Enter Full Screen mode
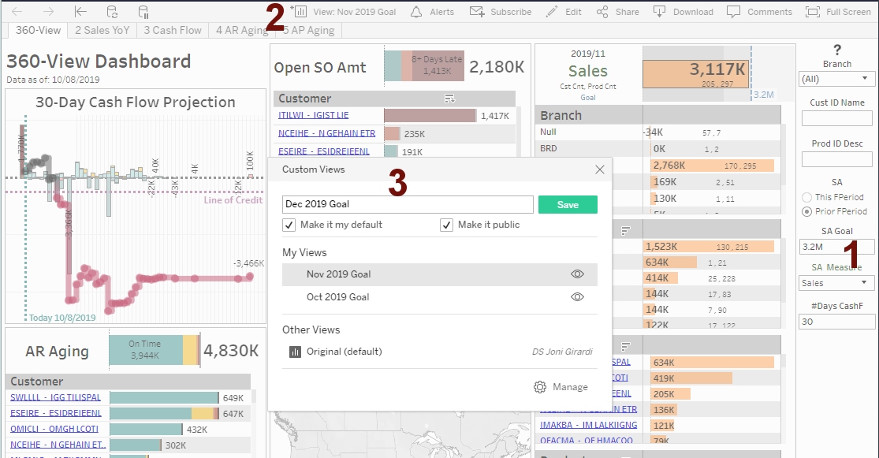 pyautogui.click(x=812, y=12)
